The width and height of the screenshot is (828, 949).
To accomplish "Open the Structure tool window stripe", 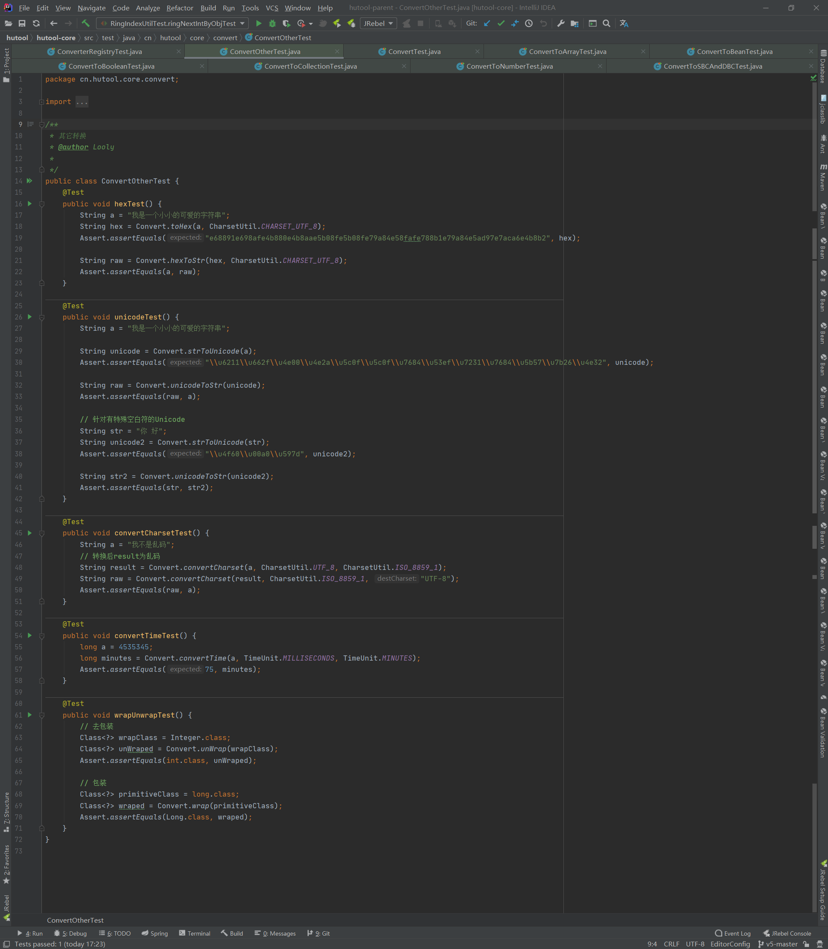I will point(6,812).
